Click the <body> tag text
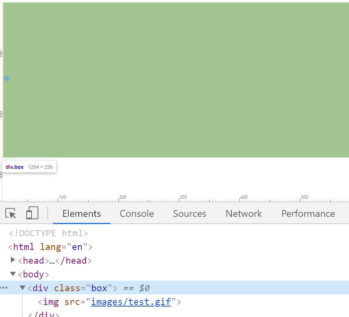 [x=34, y=274]
